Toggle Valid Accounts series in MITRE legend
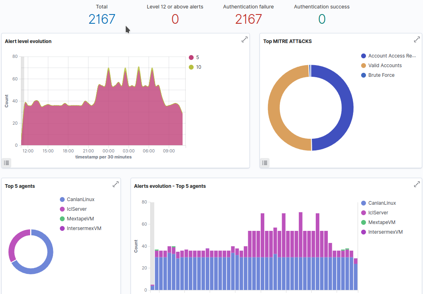 click(x=384, y=66)
